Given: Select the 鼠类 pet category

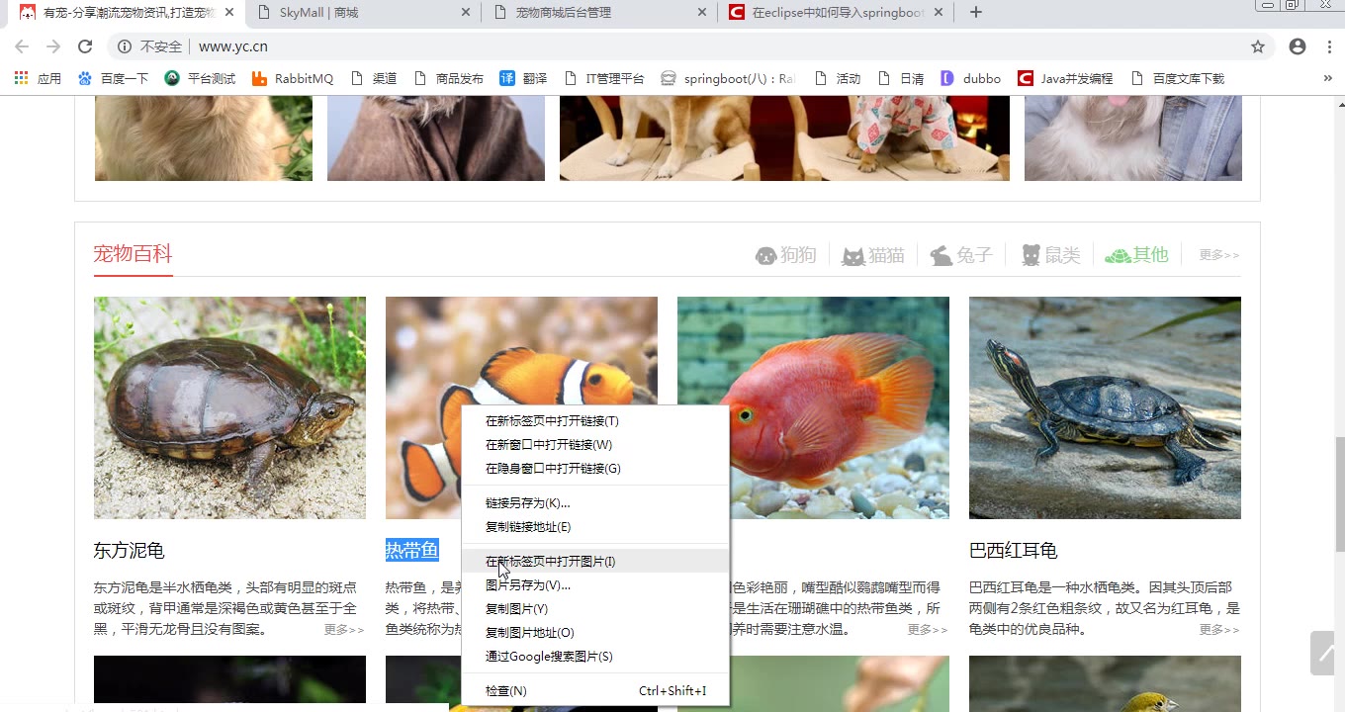Looking at the screenshot, I should tap(1050, 255).
